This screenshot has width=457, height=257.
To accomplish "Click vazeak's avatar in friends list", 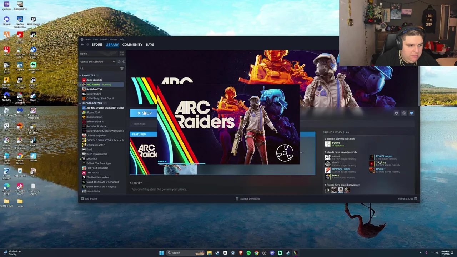I will point(328,157).
